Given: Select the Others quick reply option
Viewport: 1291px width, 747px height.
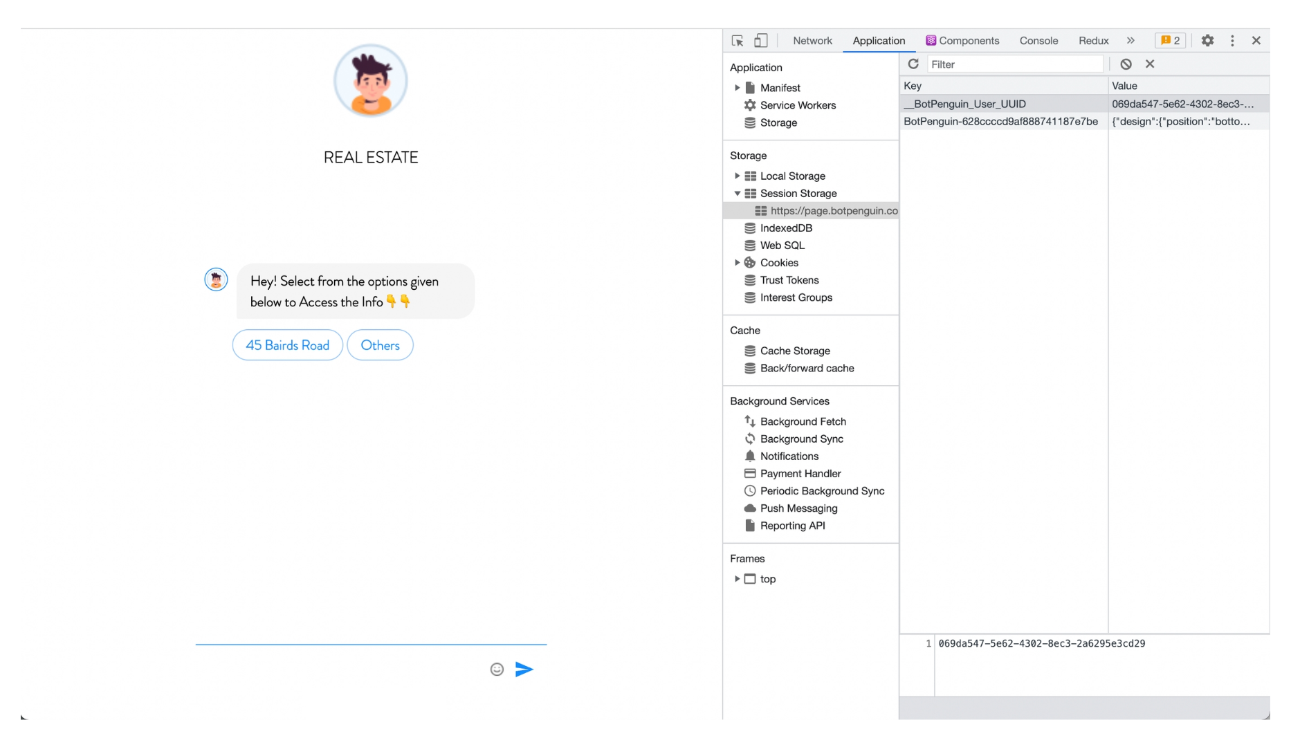Looking at the screenshot, I should click(380, 344).
